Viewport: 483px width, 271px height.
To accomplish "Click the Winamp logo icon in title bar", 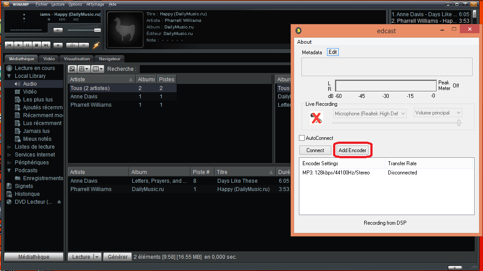I will (x=6, y=4).
